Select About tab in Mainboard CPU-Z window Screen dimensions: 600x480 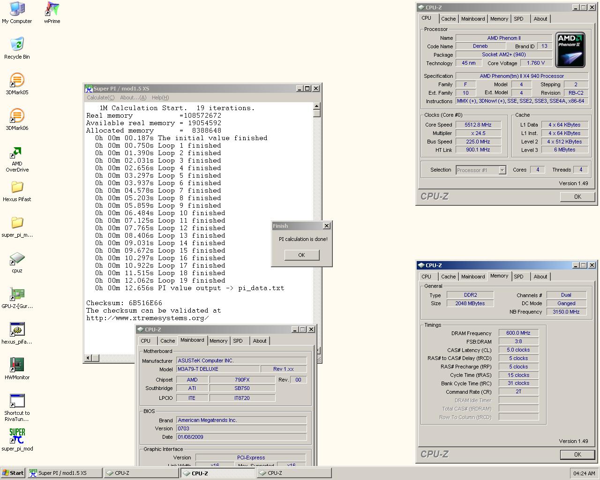(259, 341)
